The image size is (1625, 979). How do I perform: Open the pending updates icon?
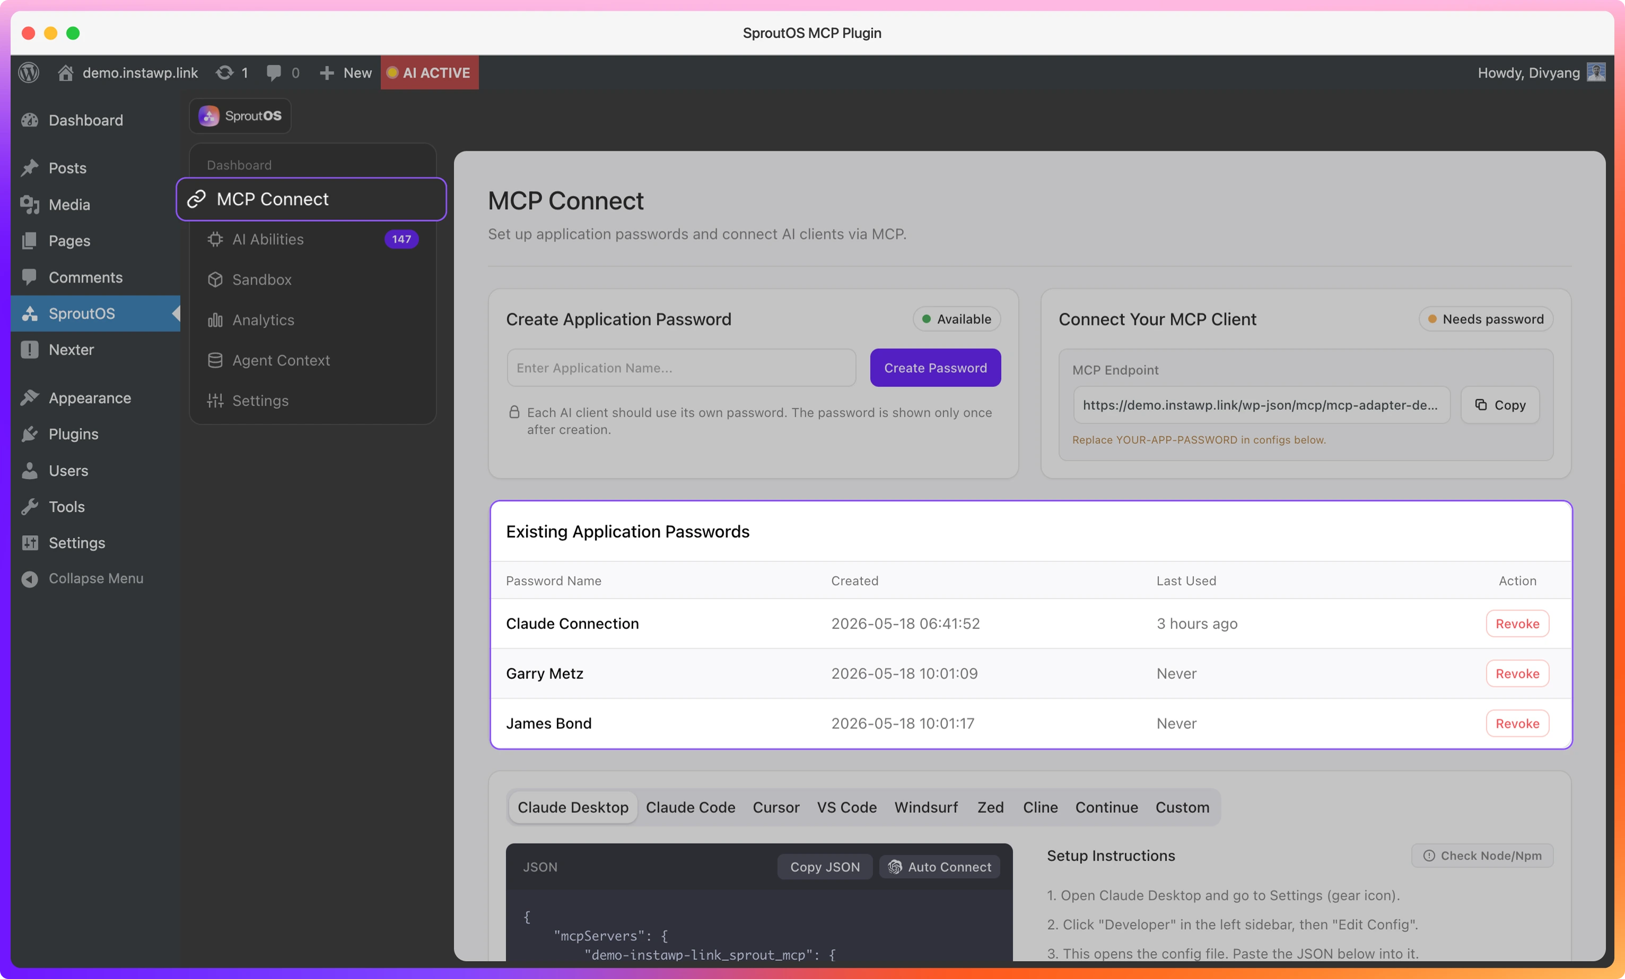232,73
